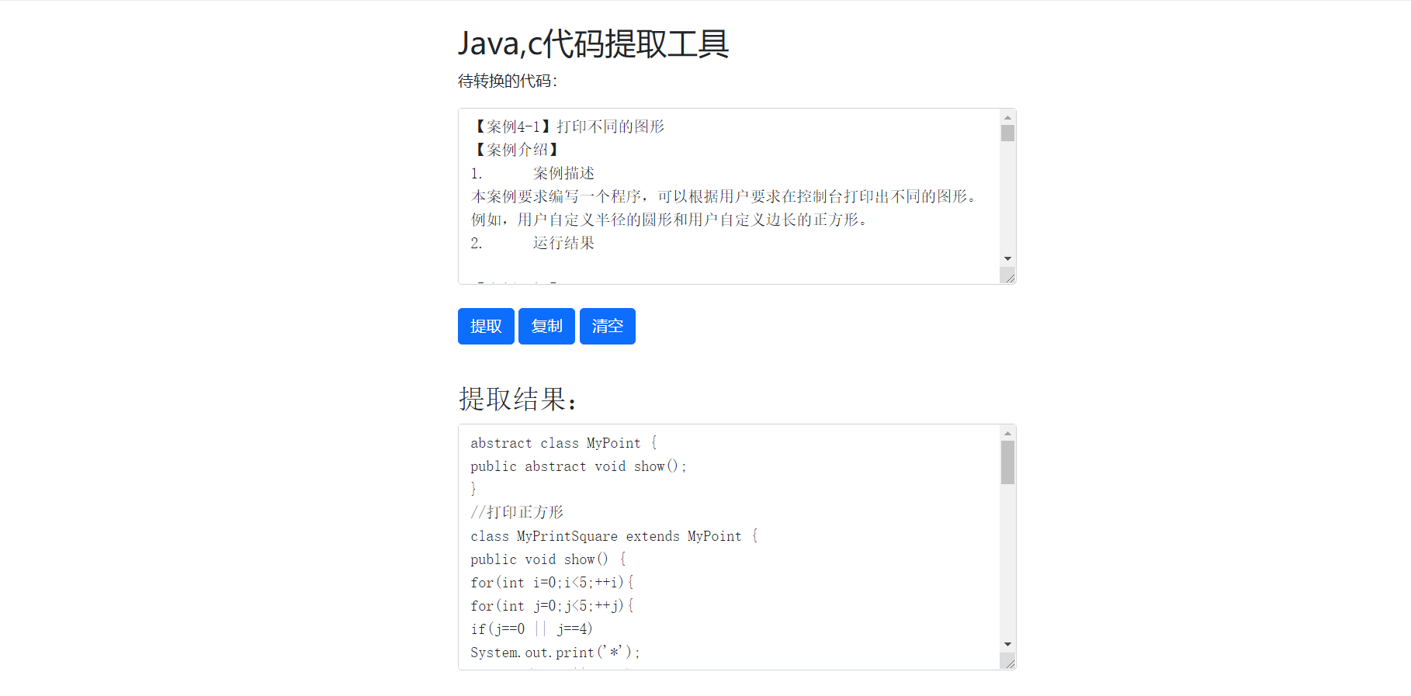Click code line abstract class MyPoint {
The height and width of the screenshot is (696, 1411).
[x=564, y=443]
